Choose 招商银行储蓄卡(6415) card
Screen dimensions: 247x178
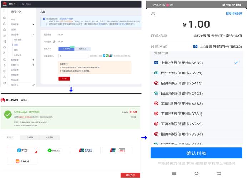click(196, 83)
